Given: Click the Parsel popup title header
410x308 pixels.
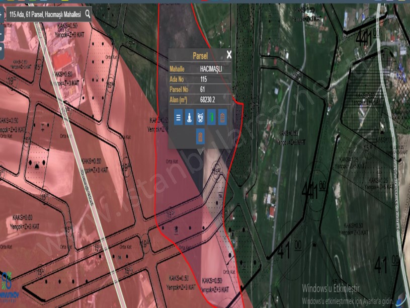Looking at the screenshot, I should 200,56.
